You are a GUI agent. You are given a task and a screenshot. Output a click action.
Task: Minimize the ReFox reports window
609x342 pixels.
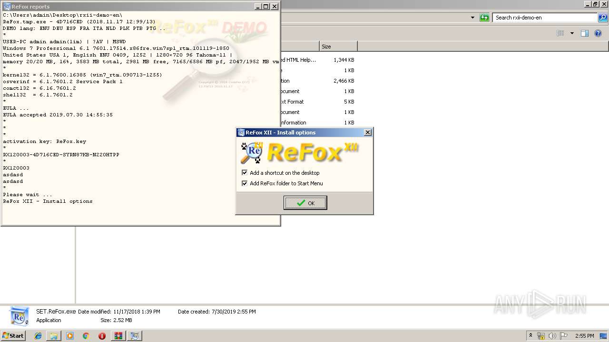point(258,7)
